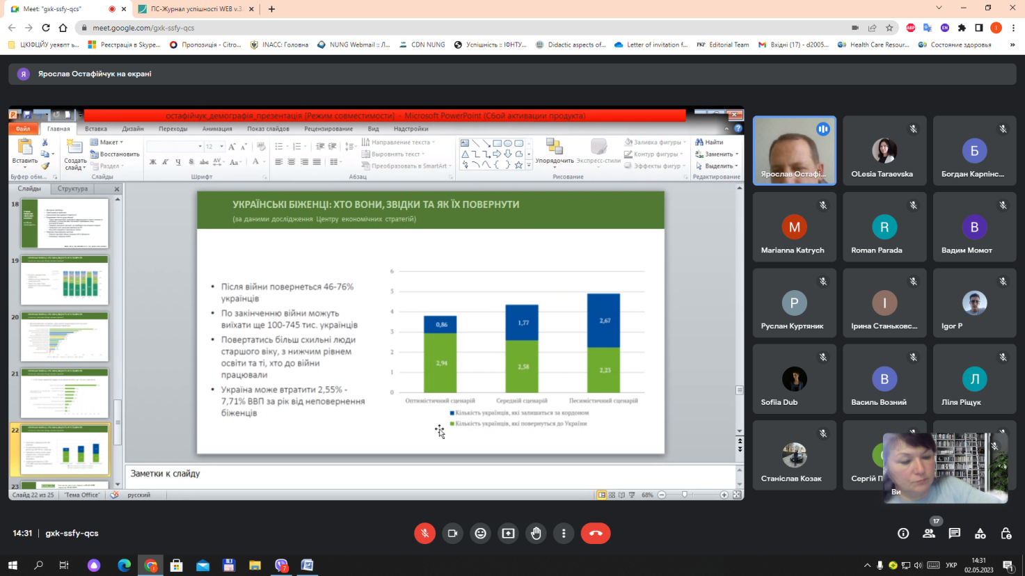Screen dimensions: 1025x576
Task: Show the participants list icon
Action: tap(928, 533)
